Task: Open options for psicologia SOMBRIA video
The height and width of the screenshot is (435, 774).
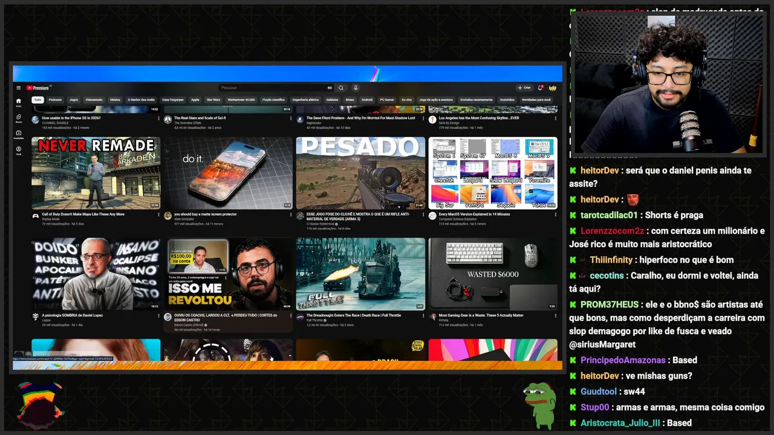Action: tap(158, 315)
